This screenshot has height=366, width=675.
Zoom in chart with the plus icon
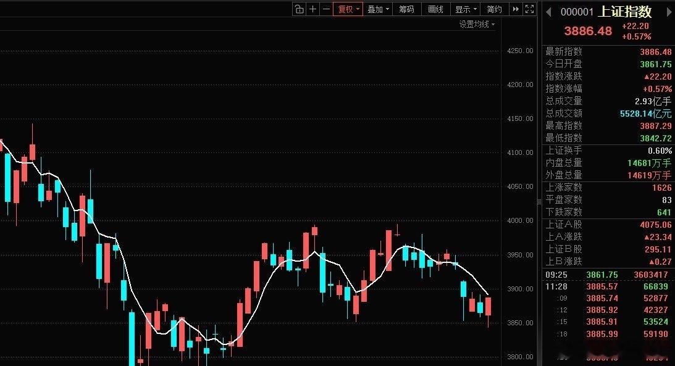313,9
